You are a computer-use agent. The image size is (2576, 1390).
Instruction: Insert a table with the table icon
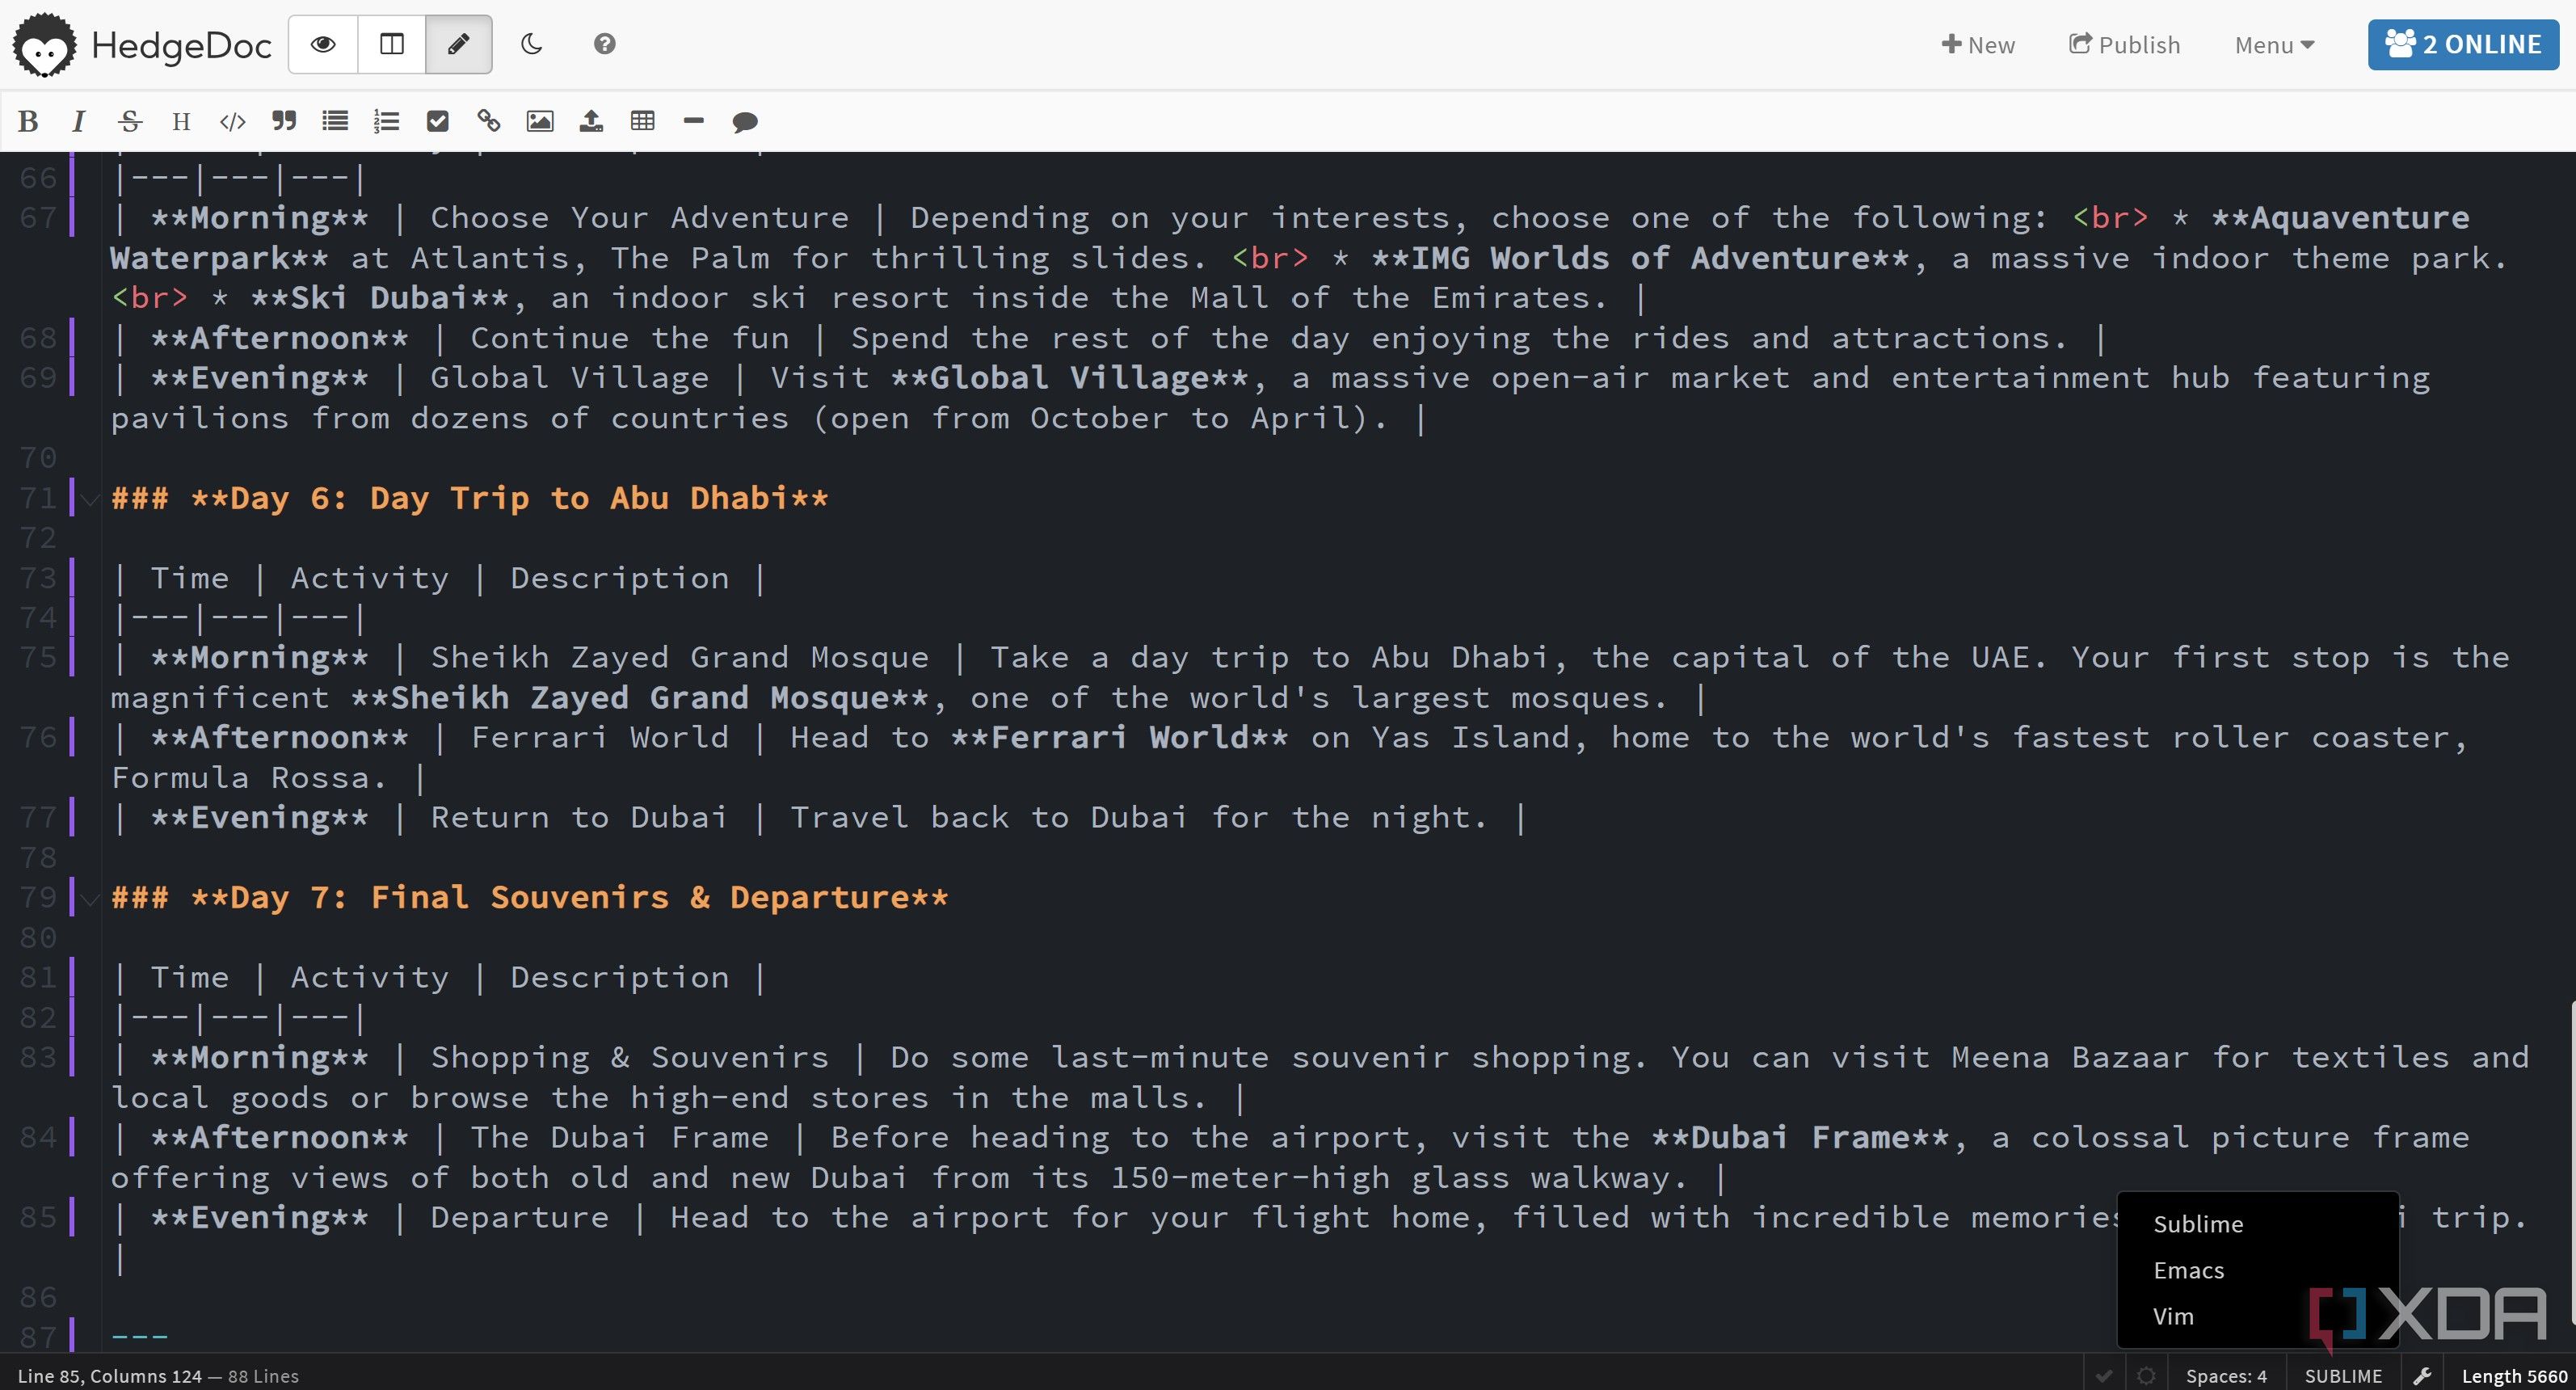coord(642,122)
